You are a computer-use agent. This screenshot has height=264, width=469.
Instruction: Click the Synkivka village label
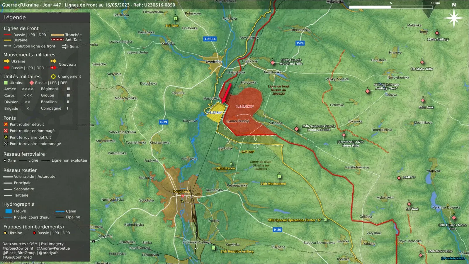click(x=225, y=148)
